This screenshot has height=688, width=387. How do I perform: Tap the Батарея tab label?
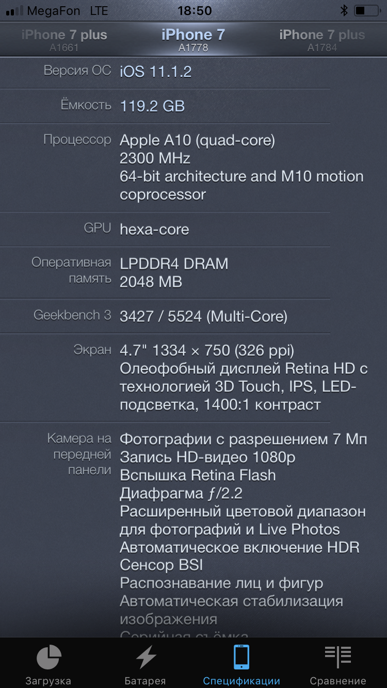[146, 681]
